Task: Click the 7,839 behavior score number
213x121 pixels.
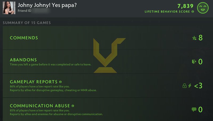Action: [185, 6]
